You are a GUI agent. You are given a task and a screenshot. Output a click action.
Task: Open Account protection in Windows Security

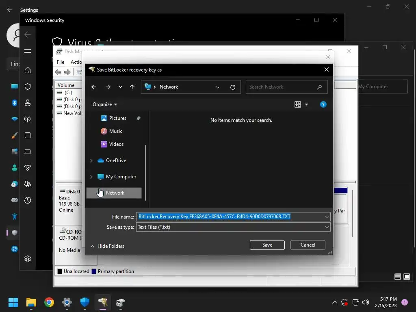pyautogui.click(x=28, y=103)
